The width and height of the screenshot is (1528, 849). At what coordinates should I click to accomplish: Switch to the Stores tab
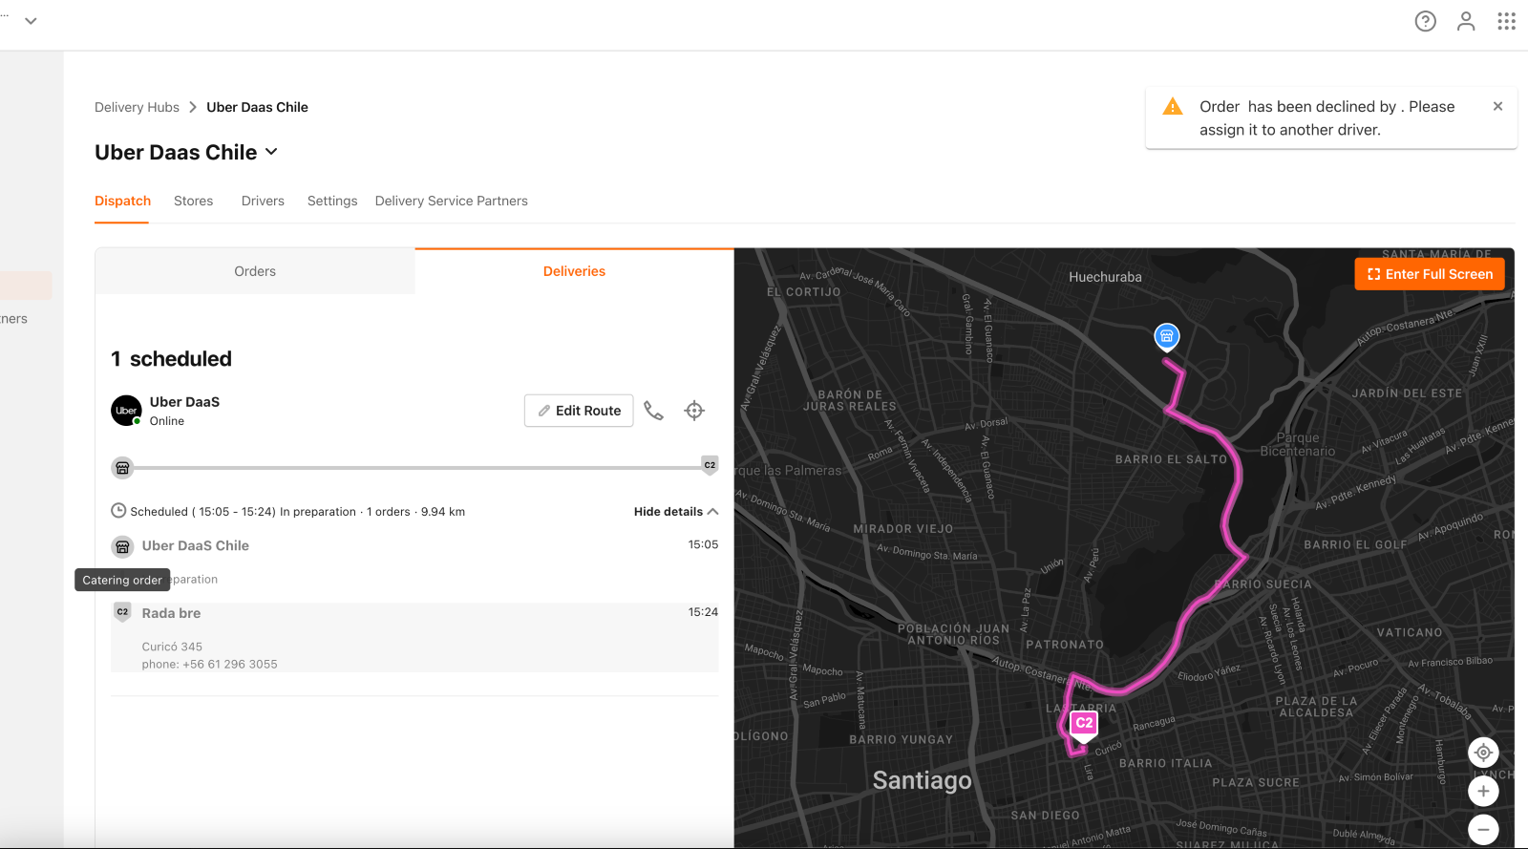click(194, 201)
